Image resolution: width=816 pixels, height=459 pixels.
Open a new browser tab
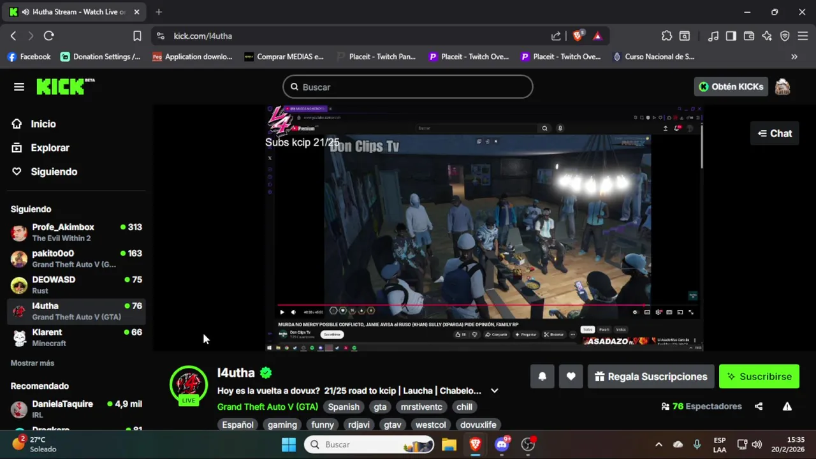click(159, 11)
